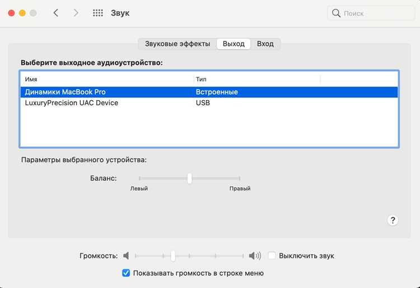Select Динамики MacBook Pro output device
Viewport: 420px width, 288px height.
click(x=209, y=92)
